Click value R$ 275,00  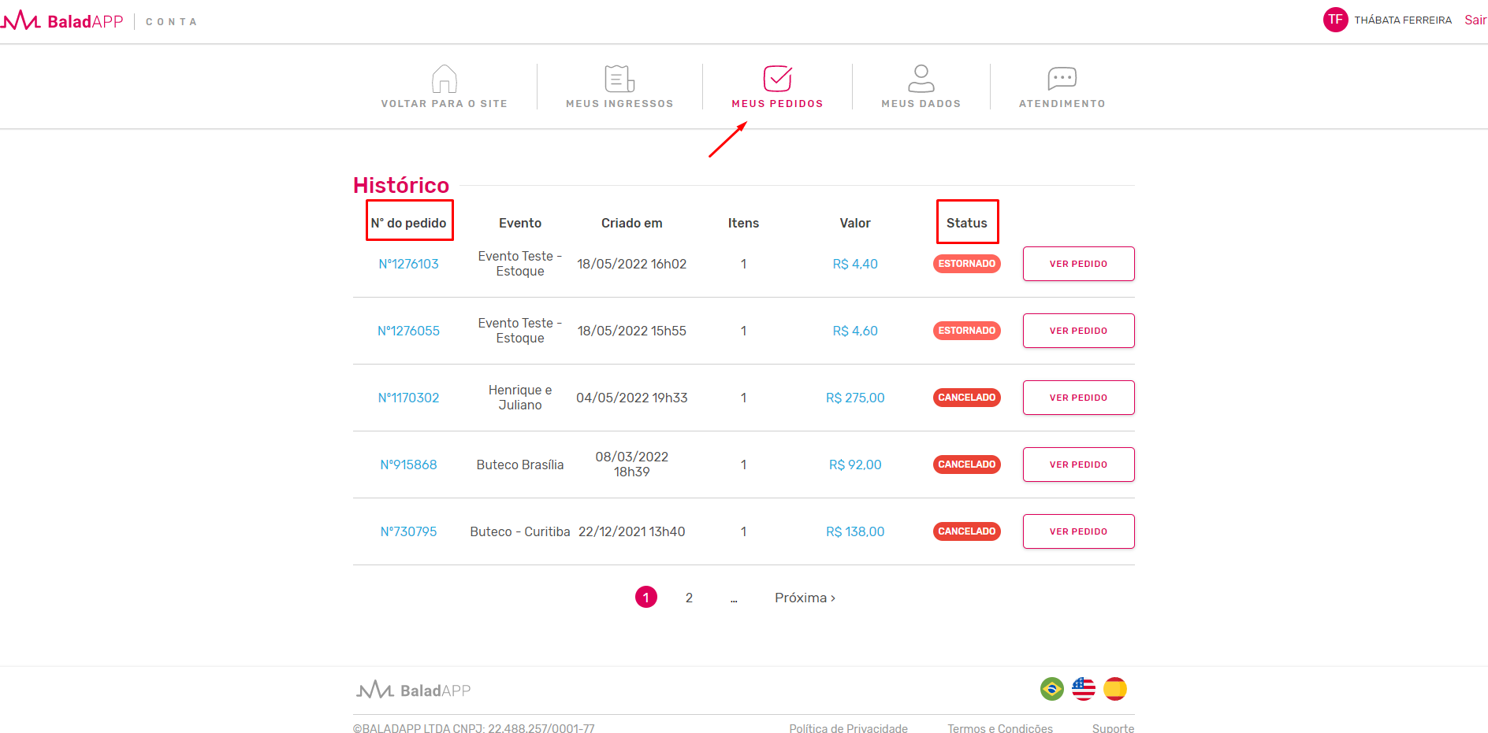[x=855, y=398]
